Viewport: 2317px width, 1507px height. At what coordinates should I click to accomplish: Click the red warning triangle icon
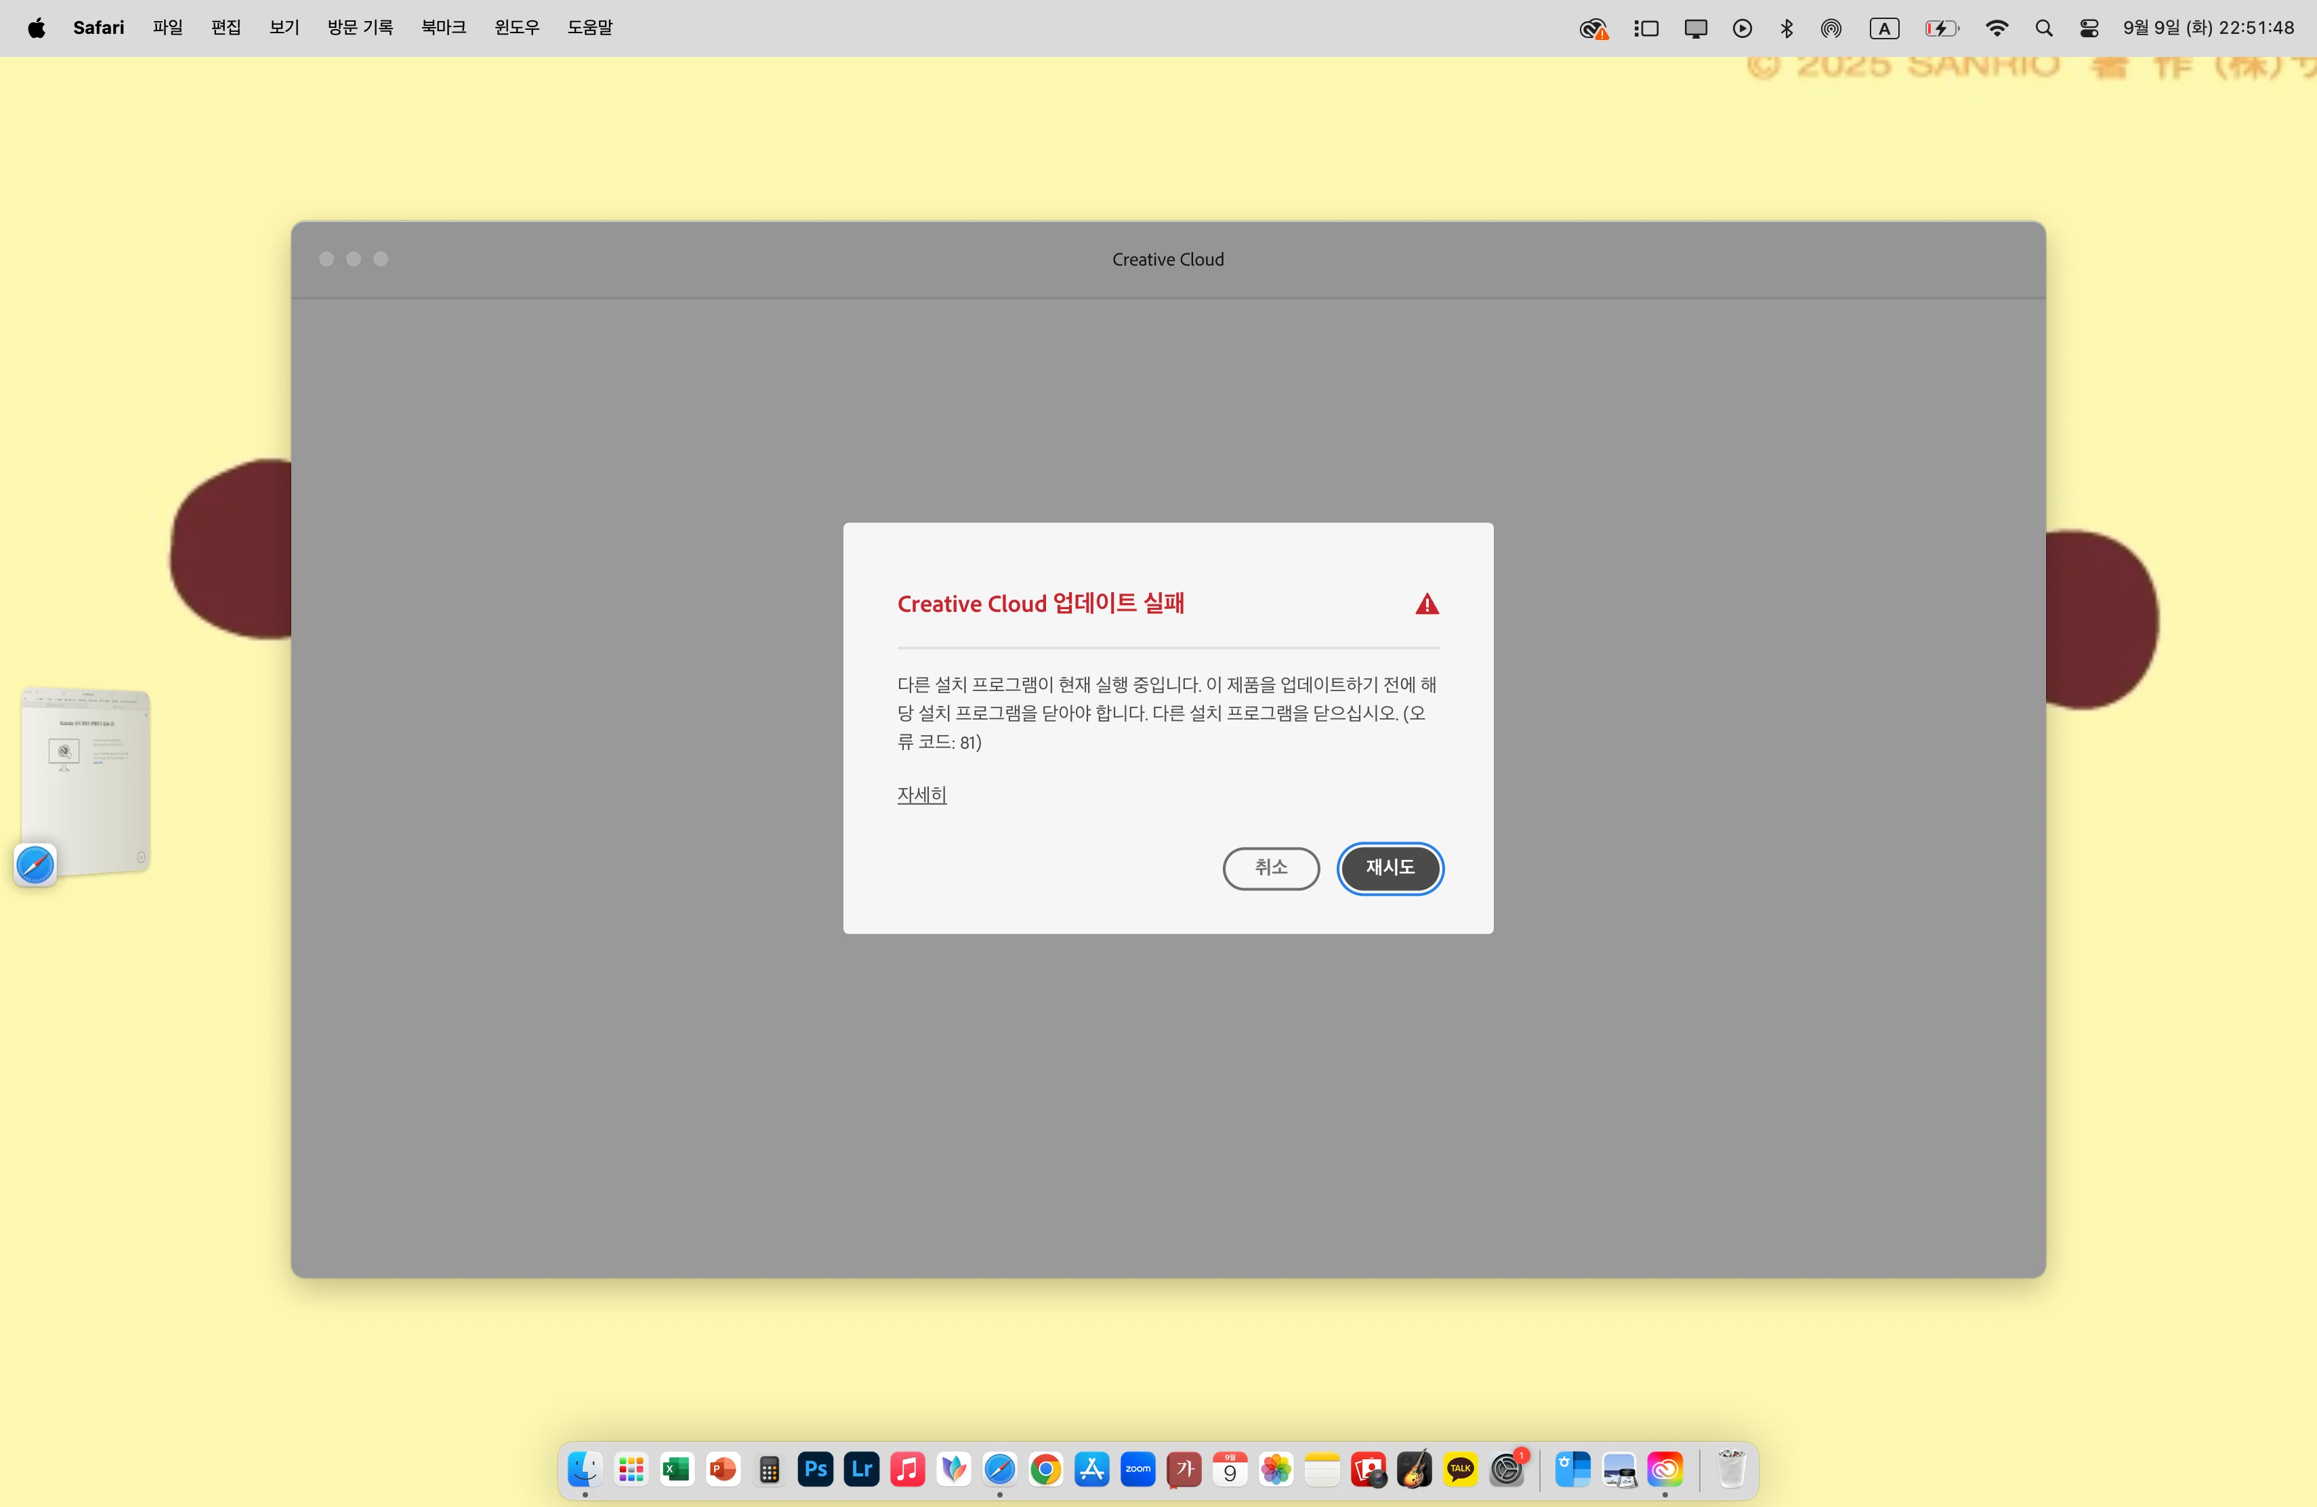pyautogui.click(x=1426, y=604)
